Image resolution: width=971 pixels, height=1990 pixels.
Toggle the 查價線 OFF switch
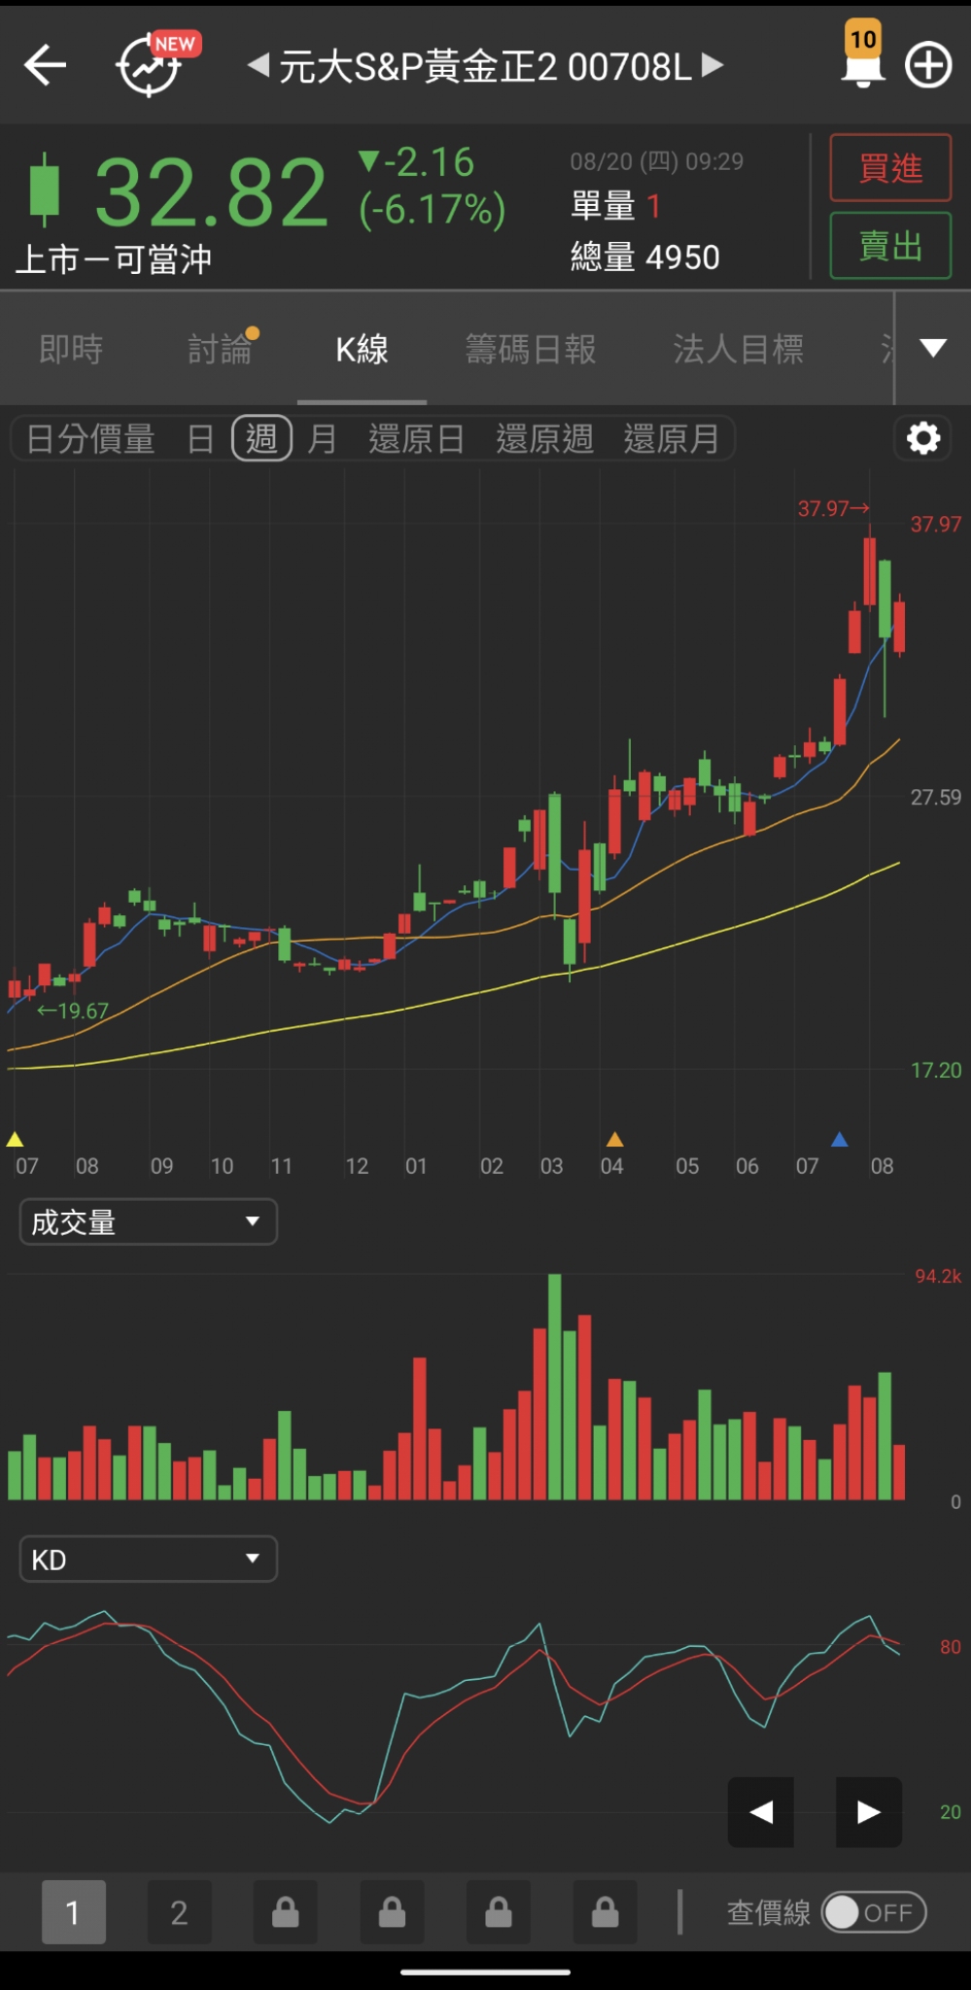(873, 1912)
